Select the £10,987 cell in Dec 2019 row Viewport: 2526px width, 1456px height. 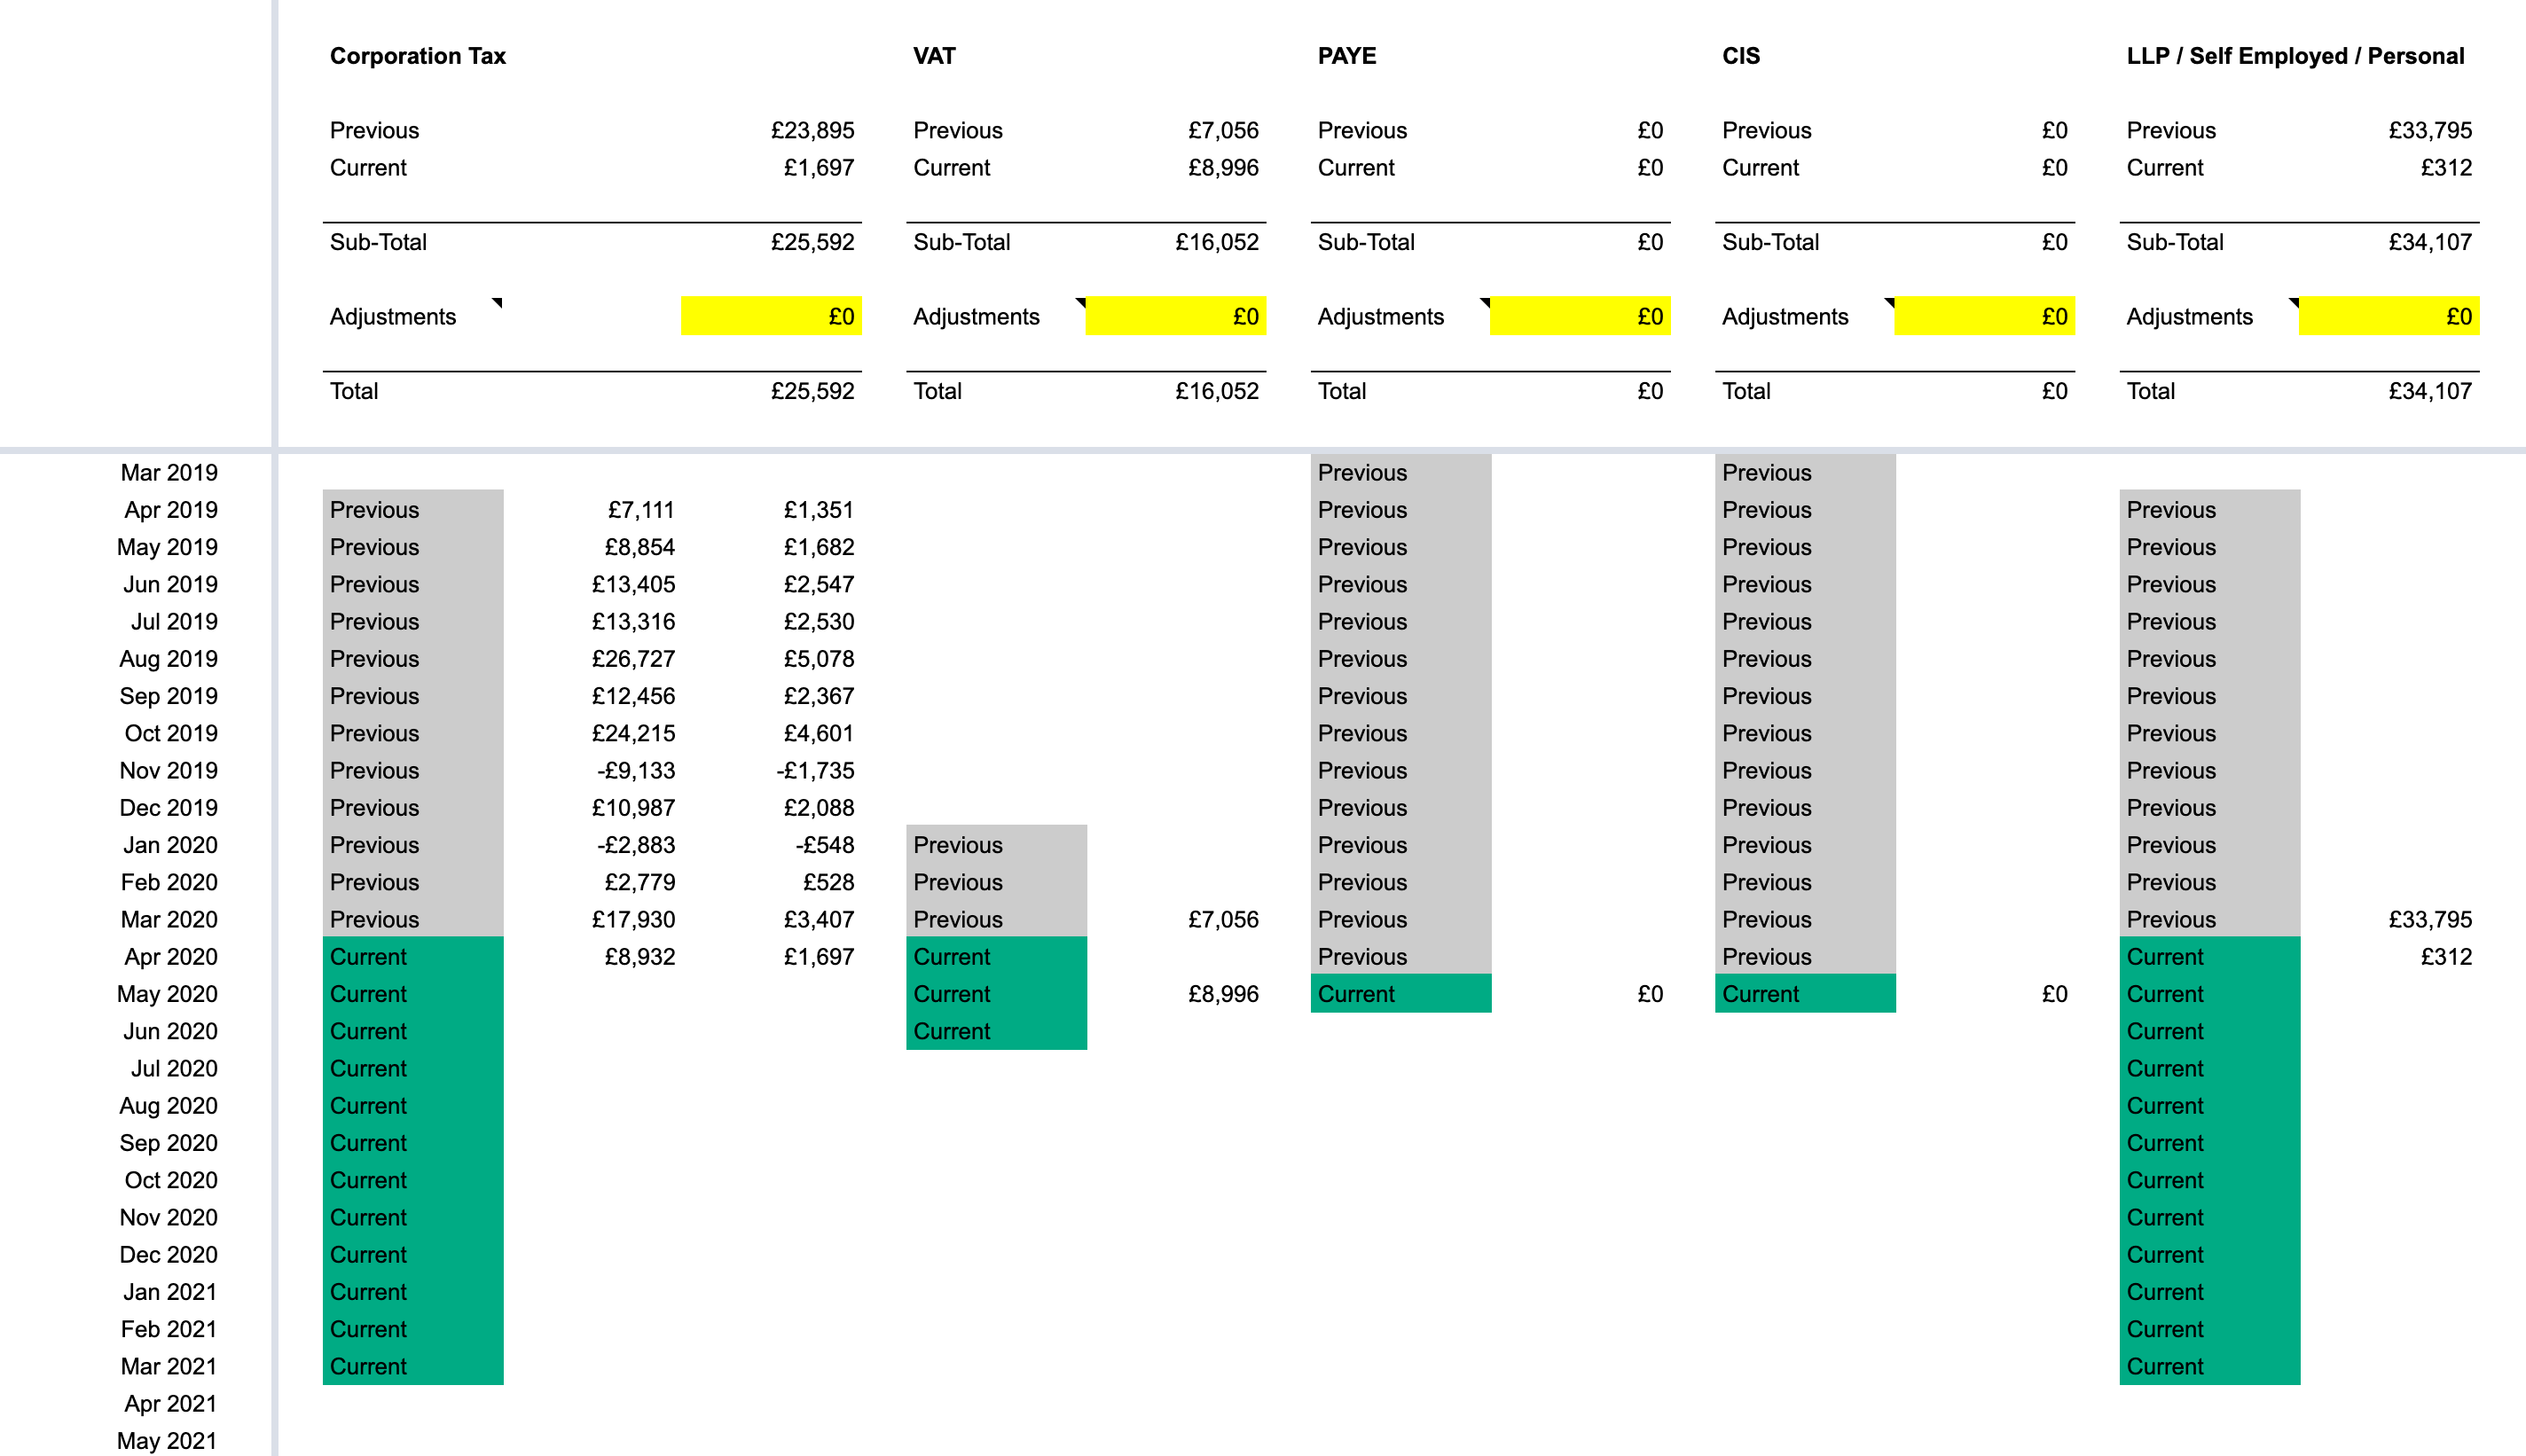click(633, 808)
